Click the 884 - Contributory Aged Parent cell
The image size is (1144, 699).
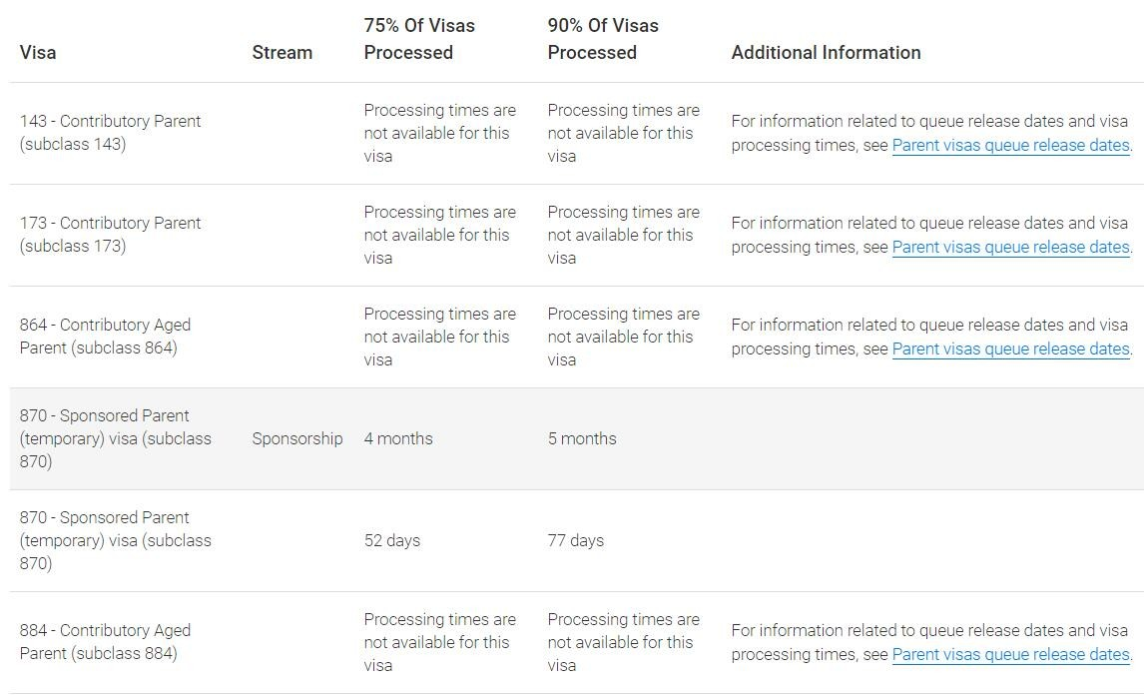click(105, 642)
